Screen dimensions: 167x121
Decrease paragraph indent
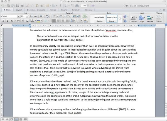click(x=74, y=16)
